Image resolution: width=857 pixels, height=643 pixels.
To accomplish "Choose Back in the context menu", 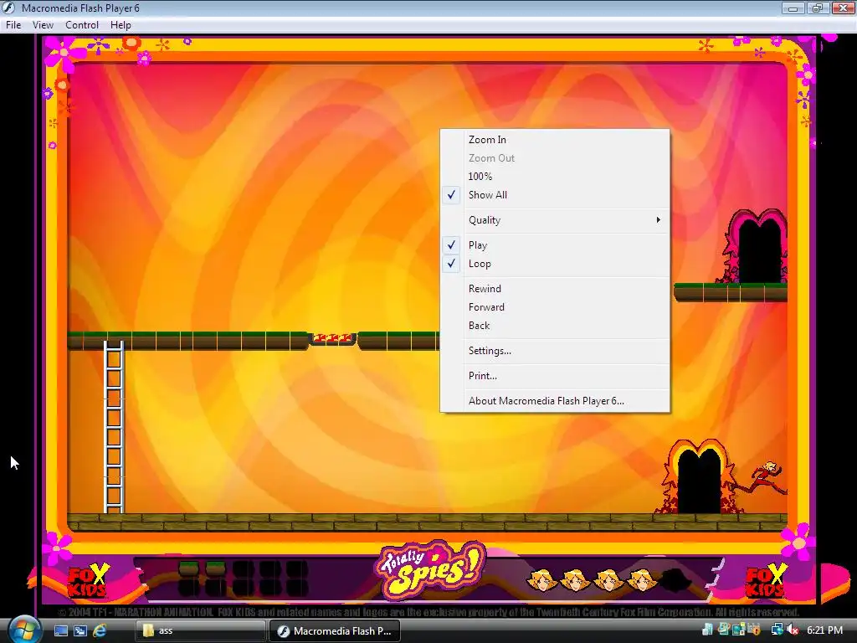I will 555,326.
